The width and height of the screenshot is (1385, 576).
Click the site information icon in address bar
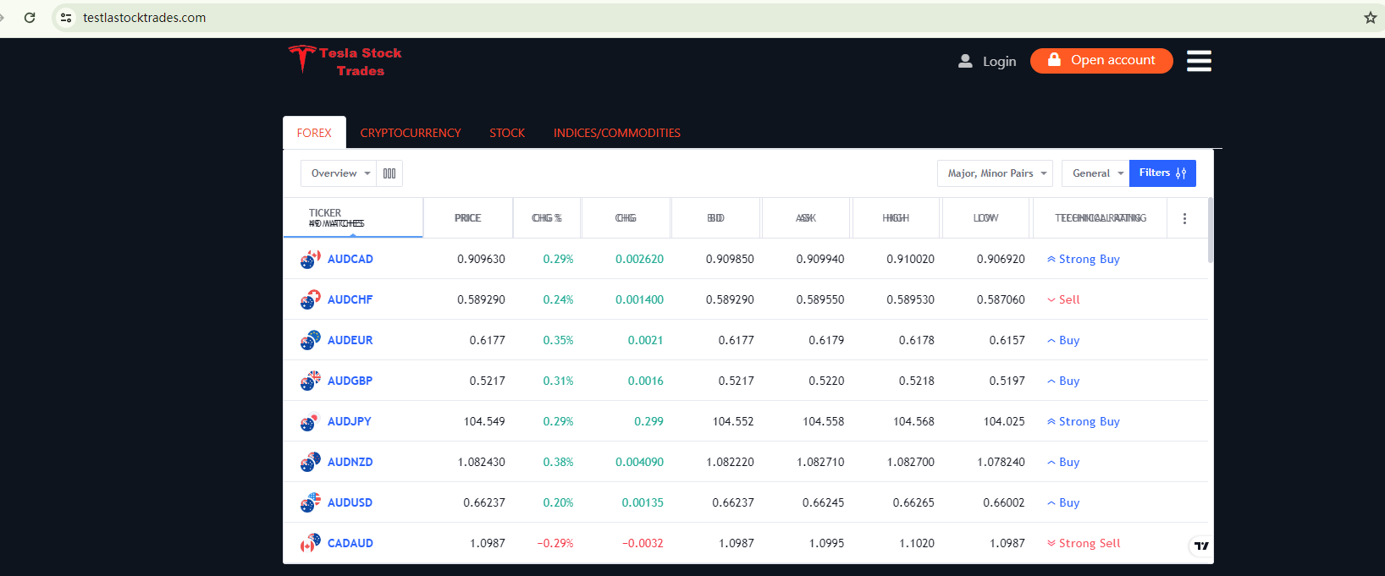[66, 18]
